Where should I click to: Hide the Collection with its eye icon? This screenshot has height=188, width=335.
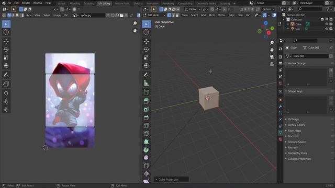coord(327,19)
